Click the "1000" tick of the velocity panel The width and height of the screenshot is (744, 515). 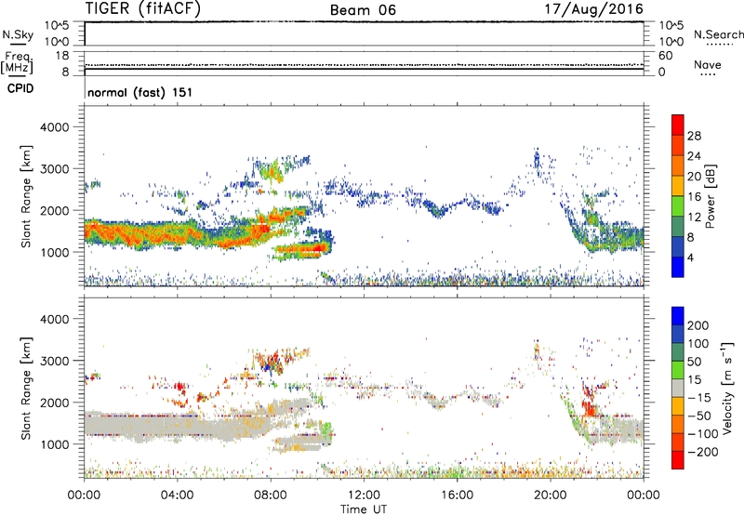click(55, 443)
